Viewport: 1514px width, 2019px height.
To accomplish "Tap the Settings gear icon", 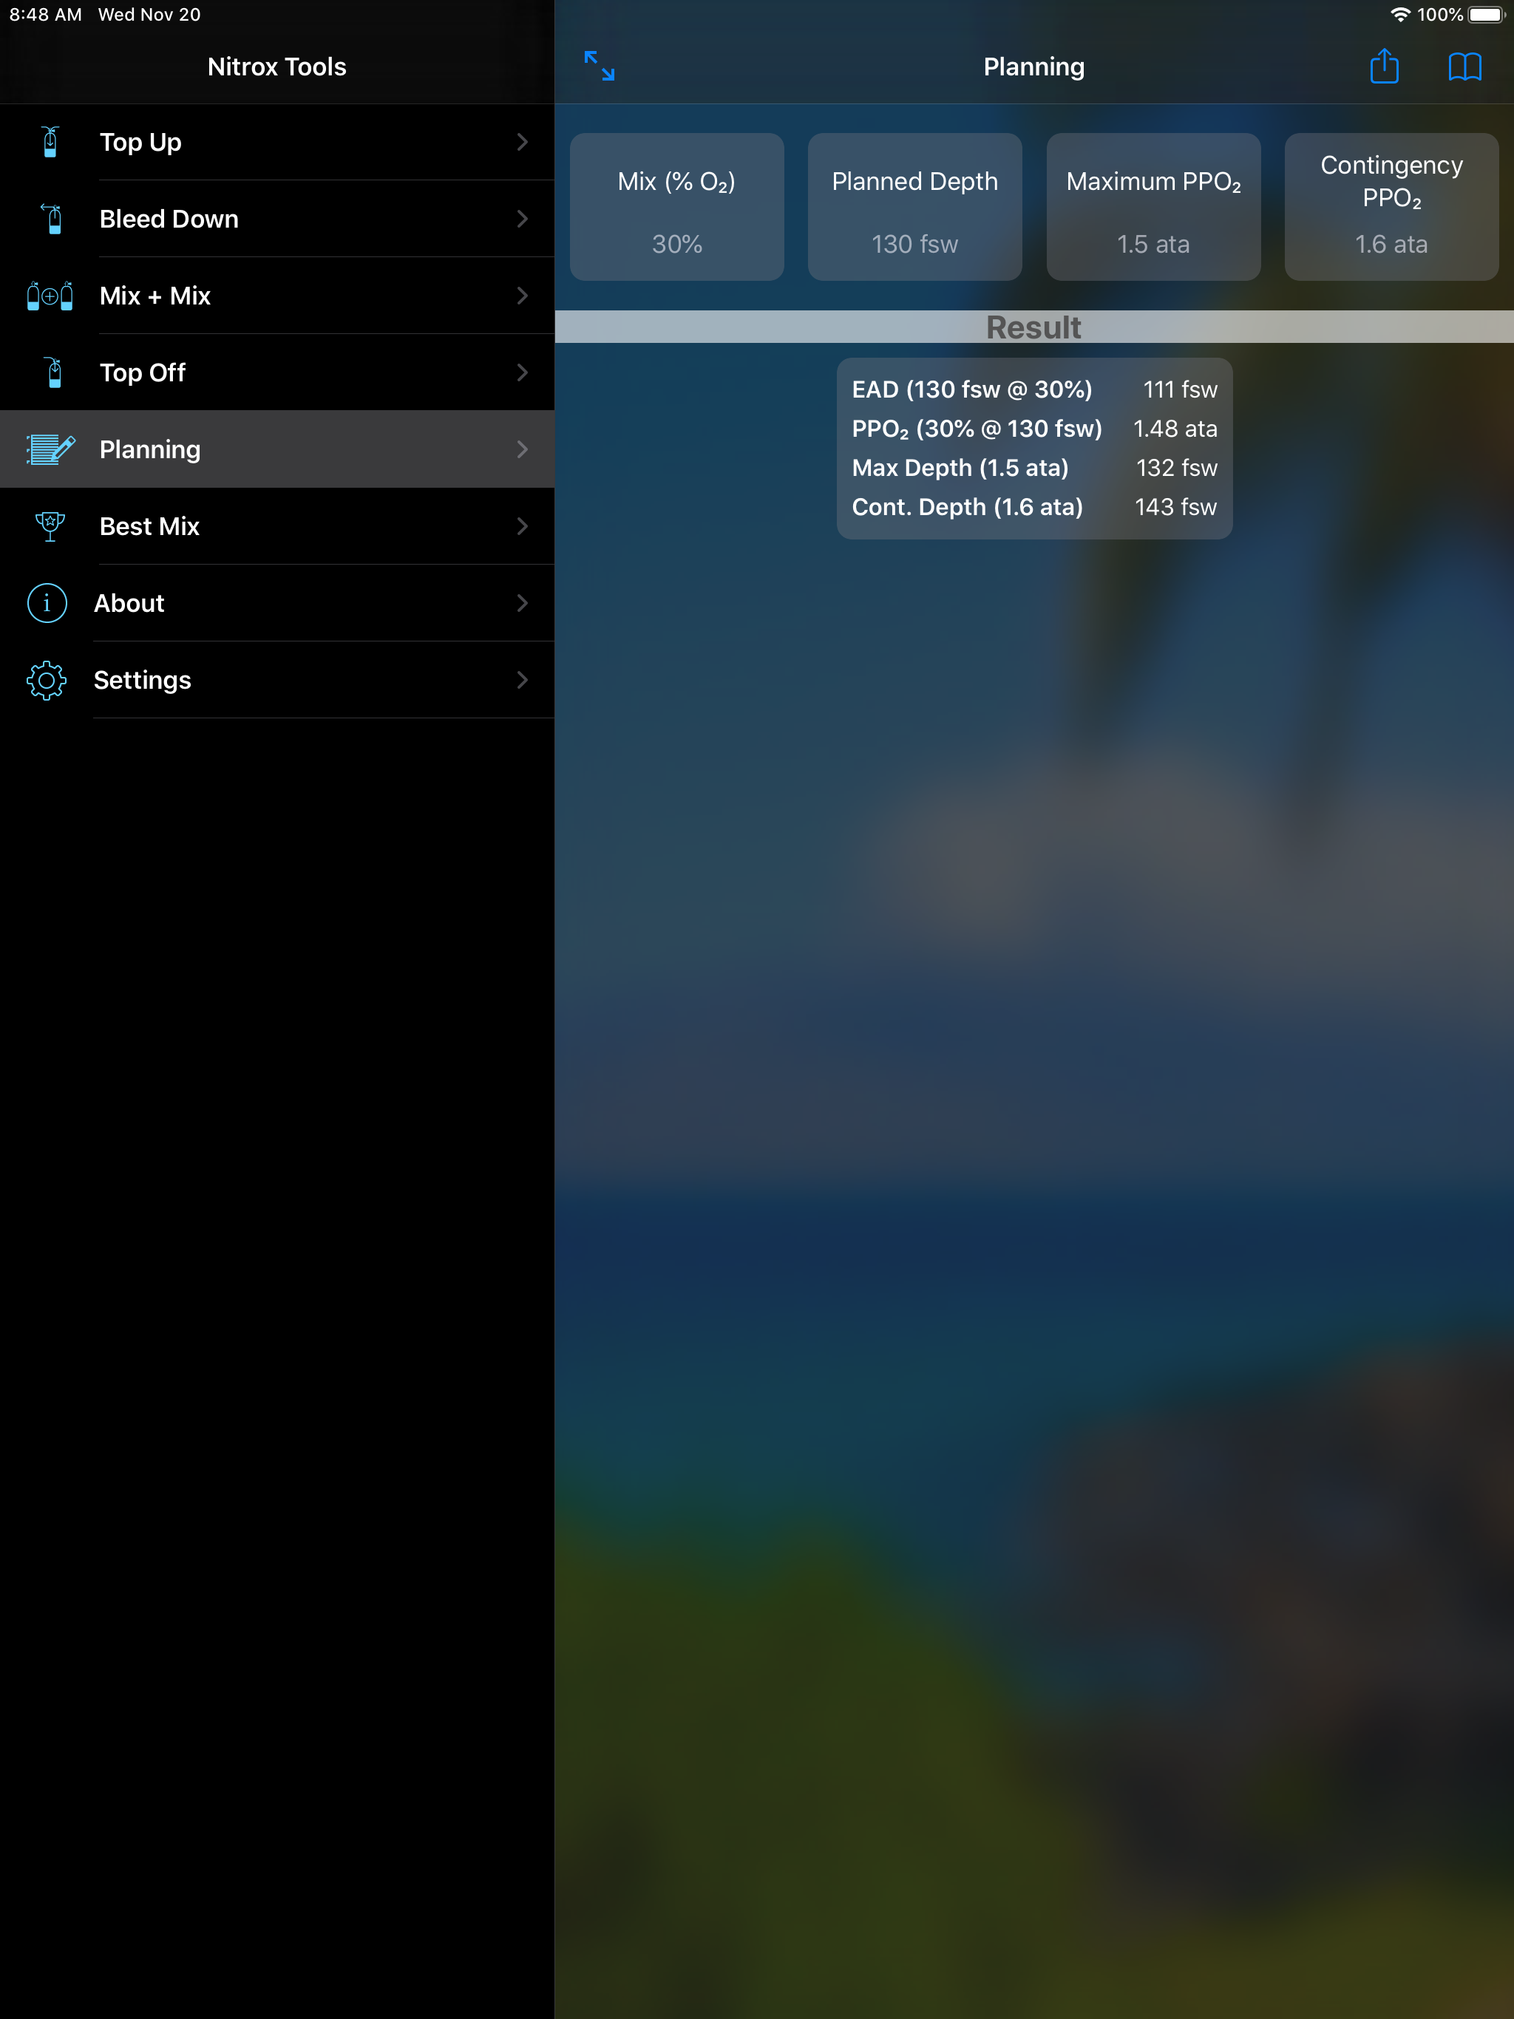I will pos(47,680).
